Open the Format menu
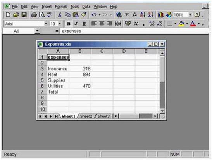 61,7
